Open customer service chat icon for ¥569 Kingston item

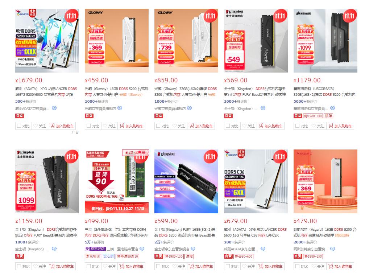(263, 108)
